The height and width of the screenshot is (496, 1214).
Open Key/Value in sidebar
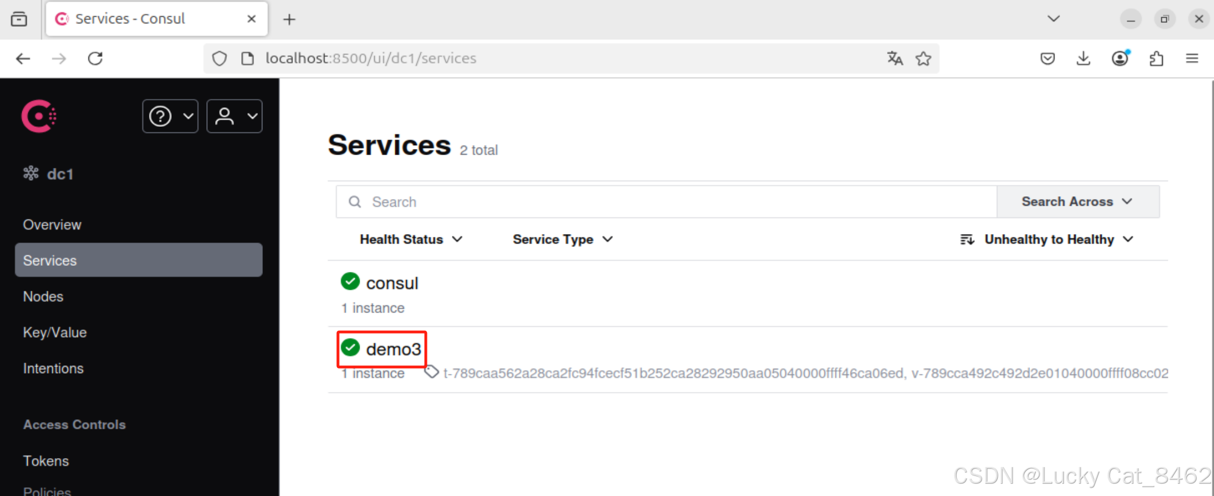point(55,333)
